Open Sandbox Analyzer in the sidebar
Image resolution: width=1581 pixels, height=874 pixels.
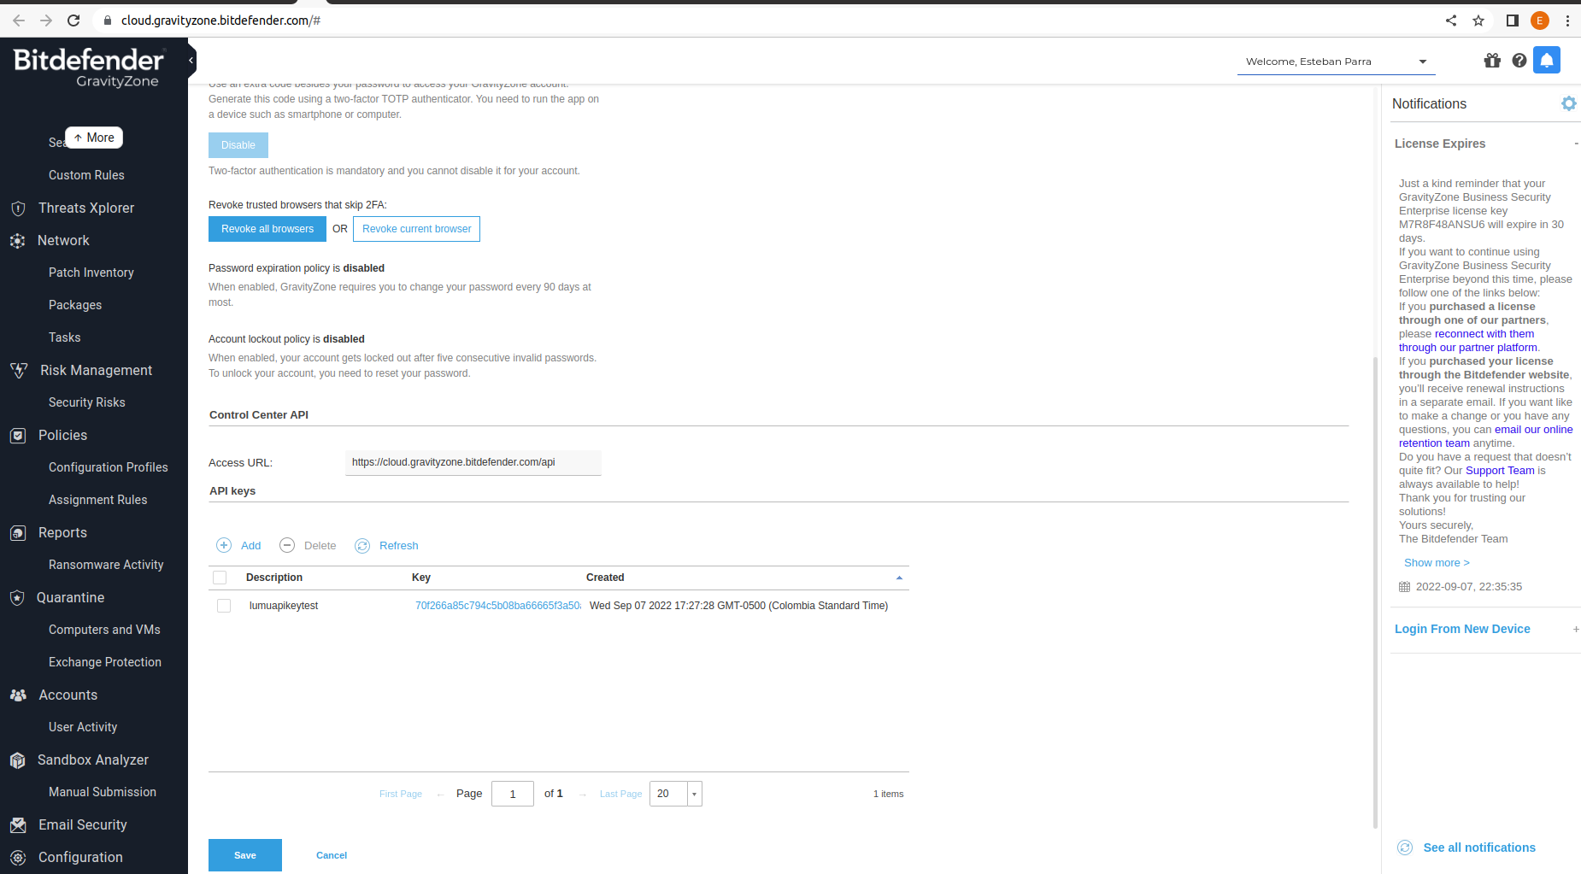coord(92,760)
